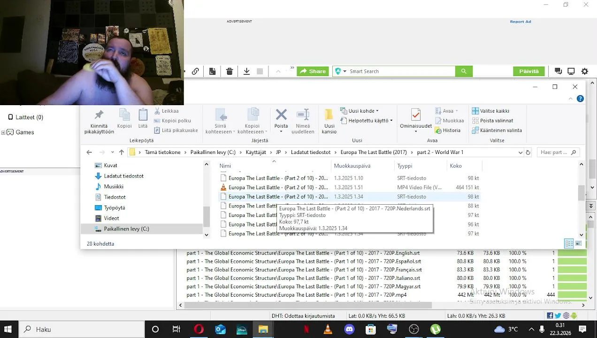Click the green Share button
Image resolution: width=597 pixels, height=338 pixels.
[313, 71]
